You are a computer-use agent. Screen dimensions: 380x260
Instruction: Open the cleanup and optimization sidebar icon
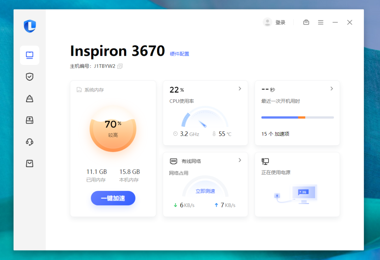(x=30, y=99)
